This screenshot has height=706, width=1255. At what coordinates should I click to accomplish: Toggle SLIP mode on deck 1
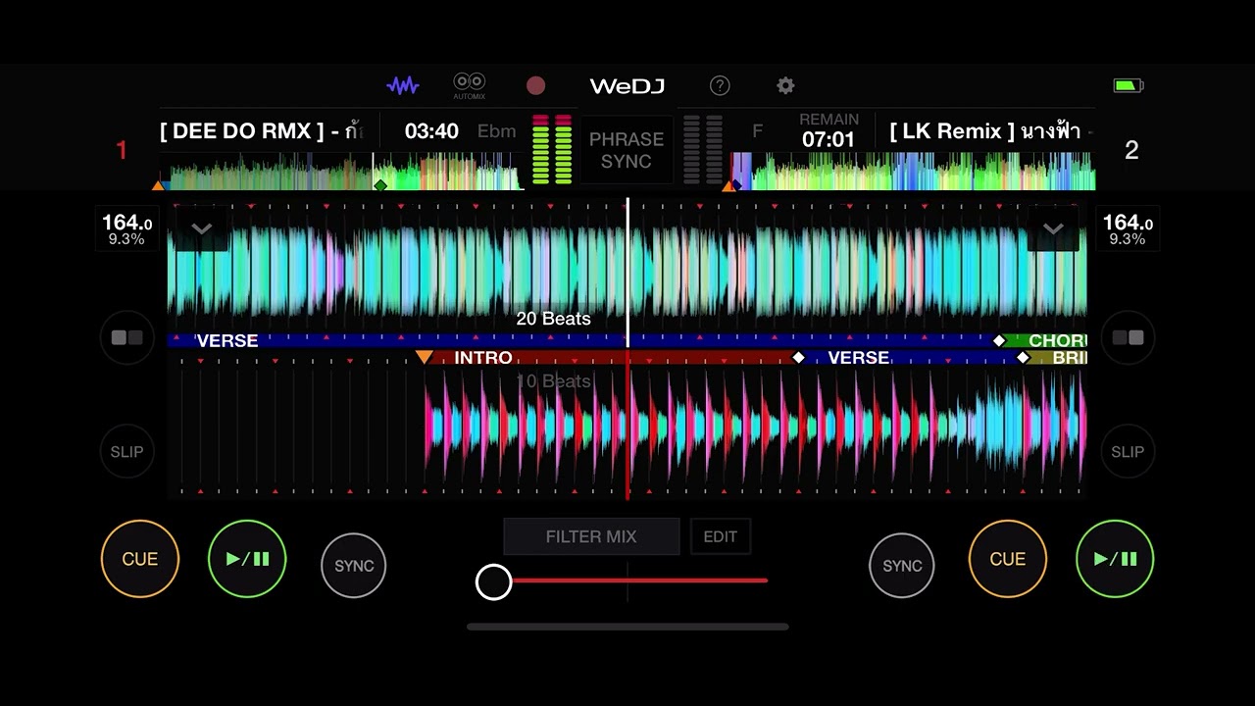tap(127, 451)
